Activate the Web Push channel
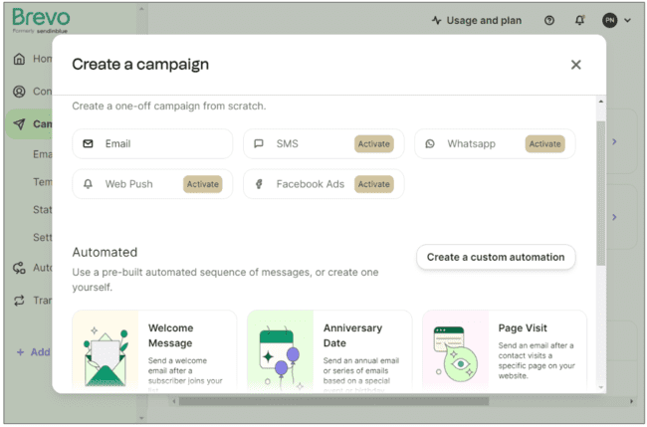Viewport: 647px width, 427px height. pyautogui.click(x=203, y=184)
